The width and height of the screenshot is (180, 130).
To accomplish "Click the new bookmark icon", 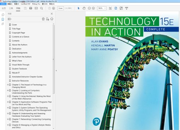I will coord(48,19).
